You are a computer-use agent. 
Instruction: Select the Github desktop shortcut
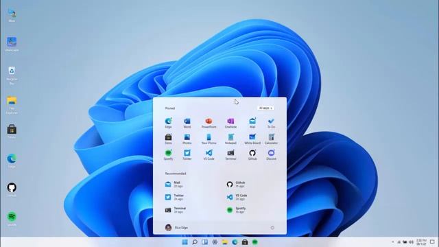pos(12,189)
